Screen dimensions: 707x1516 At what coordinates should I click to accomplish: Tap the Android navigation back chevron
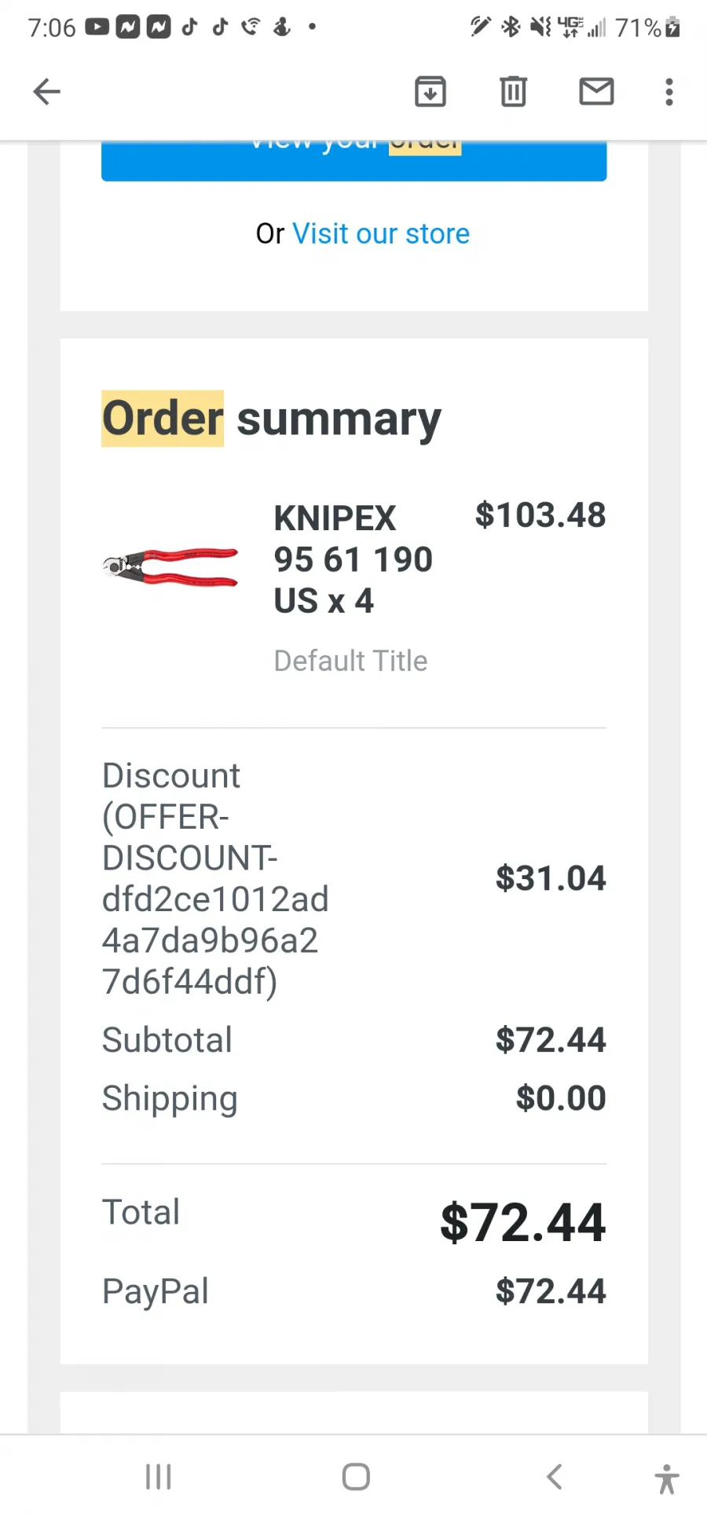tap(555, 1477)
